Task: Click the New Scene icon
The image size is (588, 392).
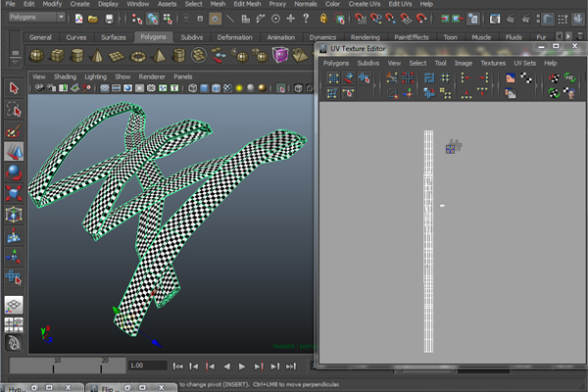Action: [x=78, y=19]
